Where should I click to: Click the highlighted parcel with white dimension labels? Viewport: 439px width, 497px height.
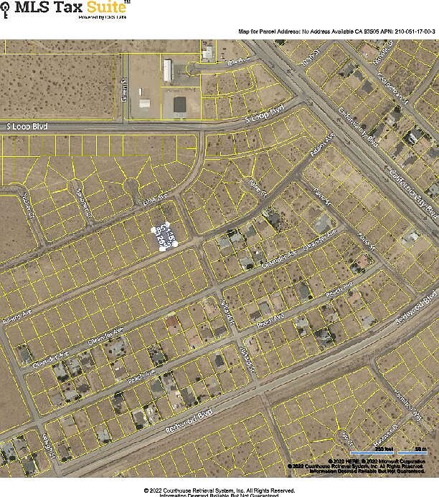coord(165,237)
